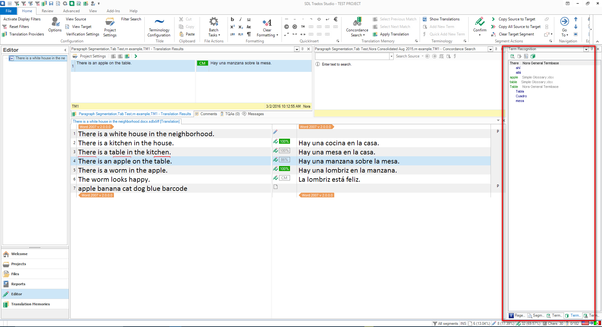Open Concordance Search binoculars icon
The height and width of the screenshot is (327, 602).
point(357,22)
